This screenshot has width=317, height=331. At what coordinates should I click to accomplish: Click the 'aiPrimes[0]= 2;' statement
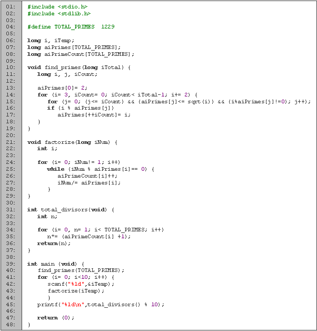pyautogui.click(x=62, y=88)
